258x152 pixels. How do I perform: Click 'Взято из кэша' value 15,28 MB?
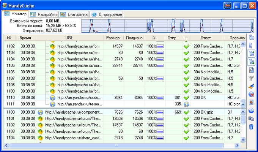click(x=53, y=26)
